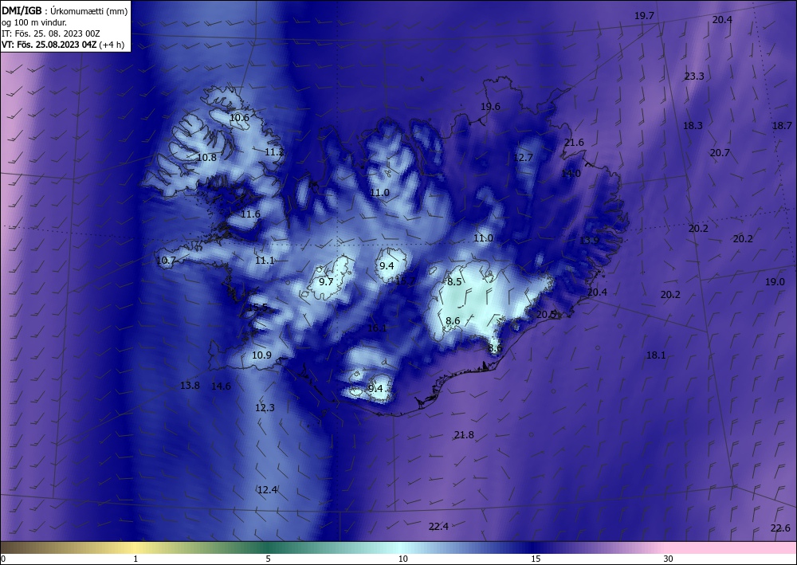Click the 21.6 value on the map
This screenshot has width=797, height=565.
[574, 143]
